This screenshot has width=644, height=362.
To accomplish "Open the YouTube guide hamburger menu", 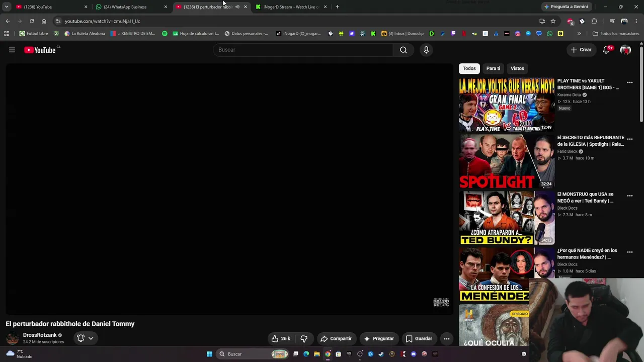I will 12,50.
